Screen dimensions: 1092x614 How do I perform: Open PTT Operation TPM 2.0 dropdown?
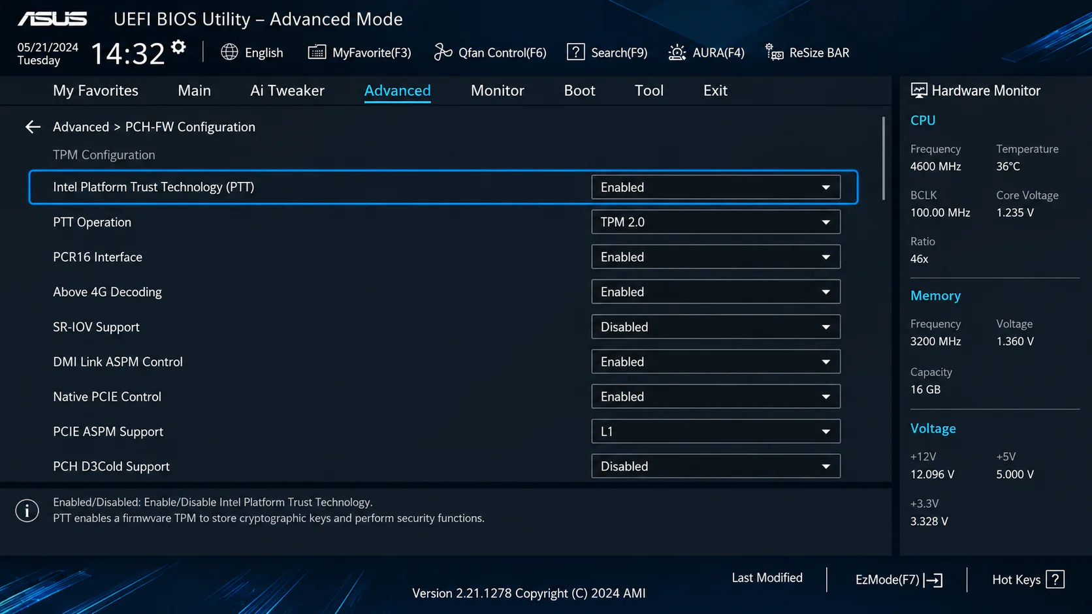[x=716, y=222]
